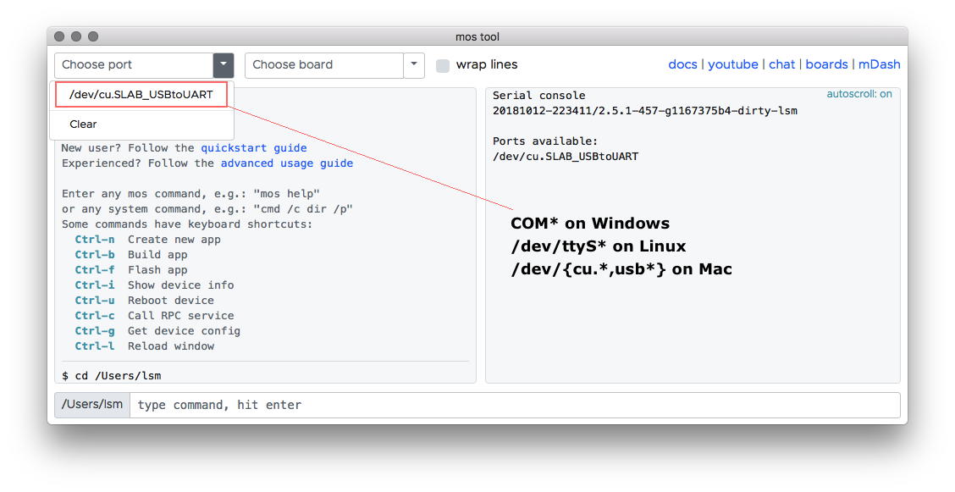This screenshot has height=492, width=955.
Task: Open the mDash link
Action: 879,64
